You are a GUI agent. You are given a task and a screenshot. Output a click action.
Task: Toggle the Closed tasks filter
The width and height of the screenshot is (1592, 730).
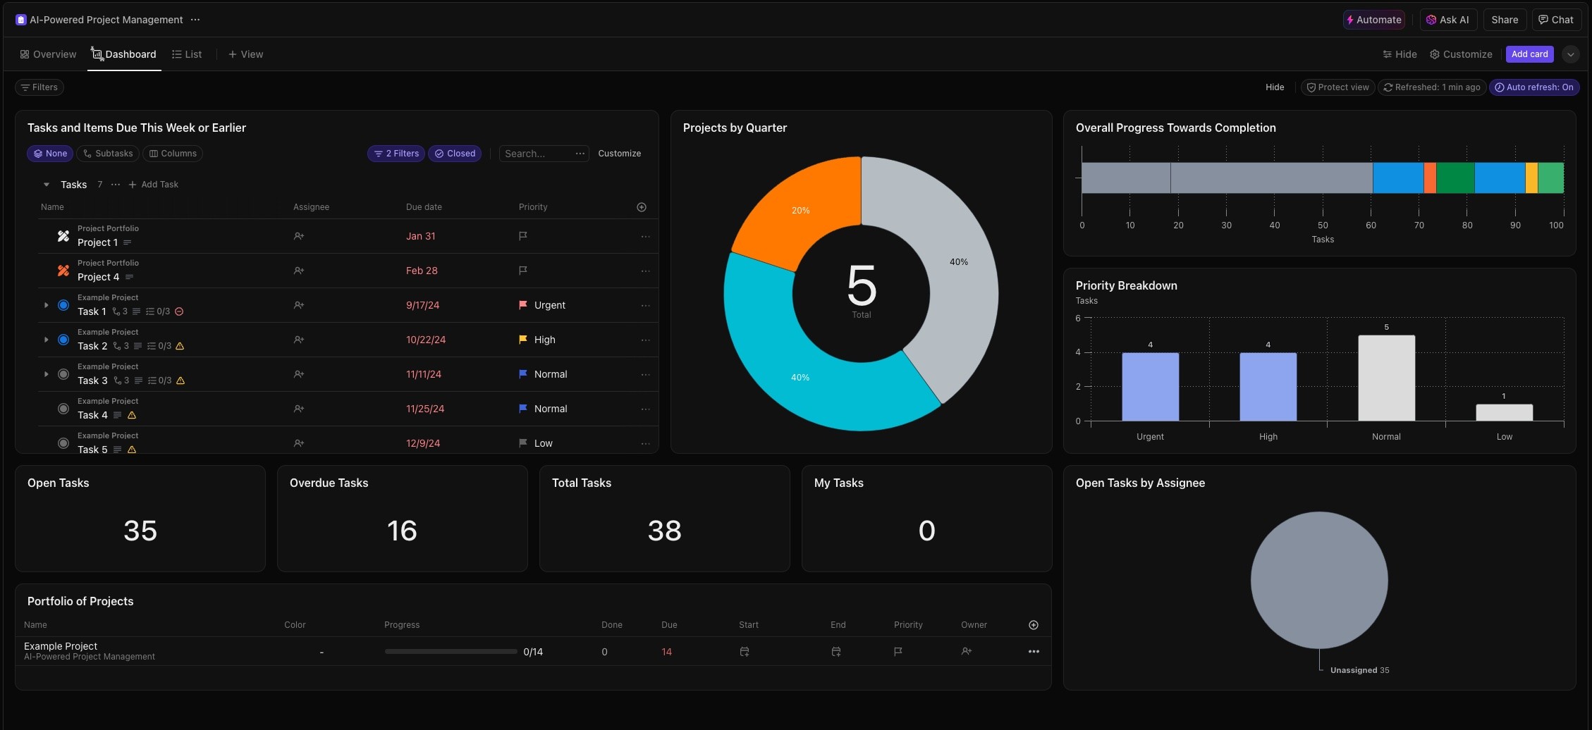coord(454,153)
